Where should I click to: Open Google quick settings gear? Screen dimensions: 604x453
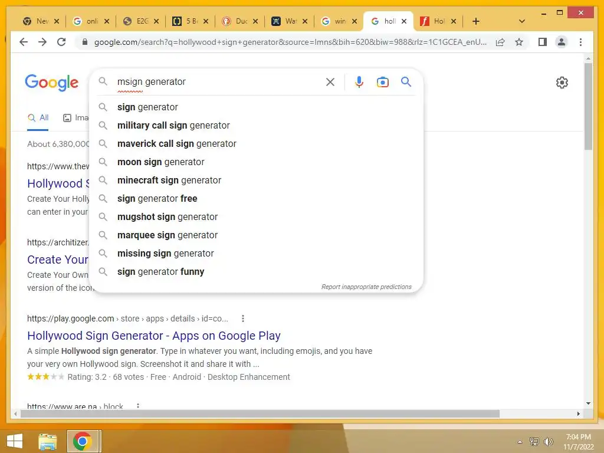562,83
